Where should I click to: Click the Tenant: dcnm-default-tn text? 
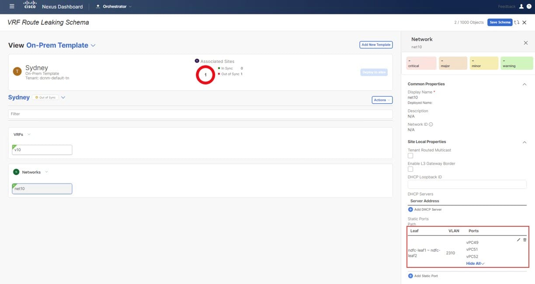[x=47, y=78]
